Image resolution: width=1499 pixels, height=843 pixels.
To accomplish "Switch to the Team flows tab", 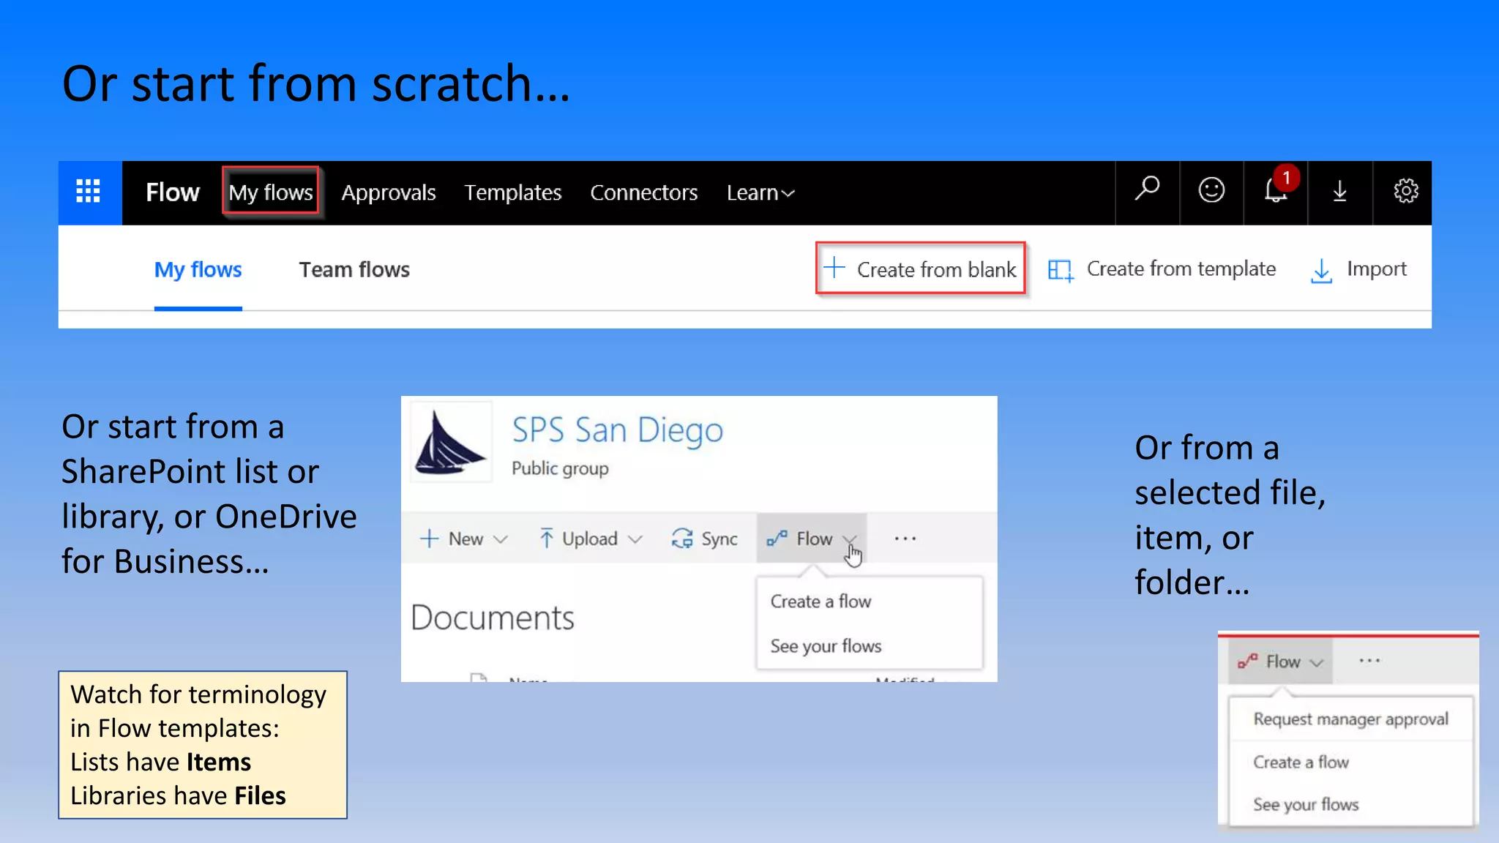I will [354, 270].
